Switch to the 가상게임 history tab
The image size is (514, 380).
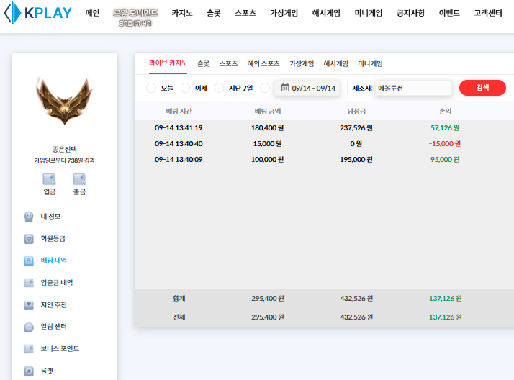point(302,63)
